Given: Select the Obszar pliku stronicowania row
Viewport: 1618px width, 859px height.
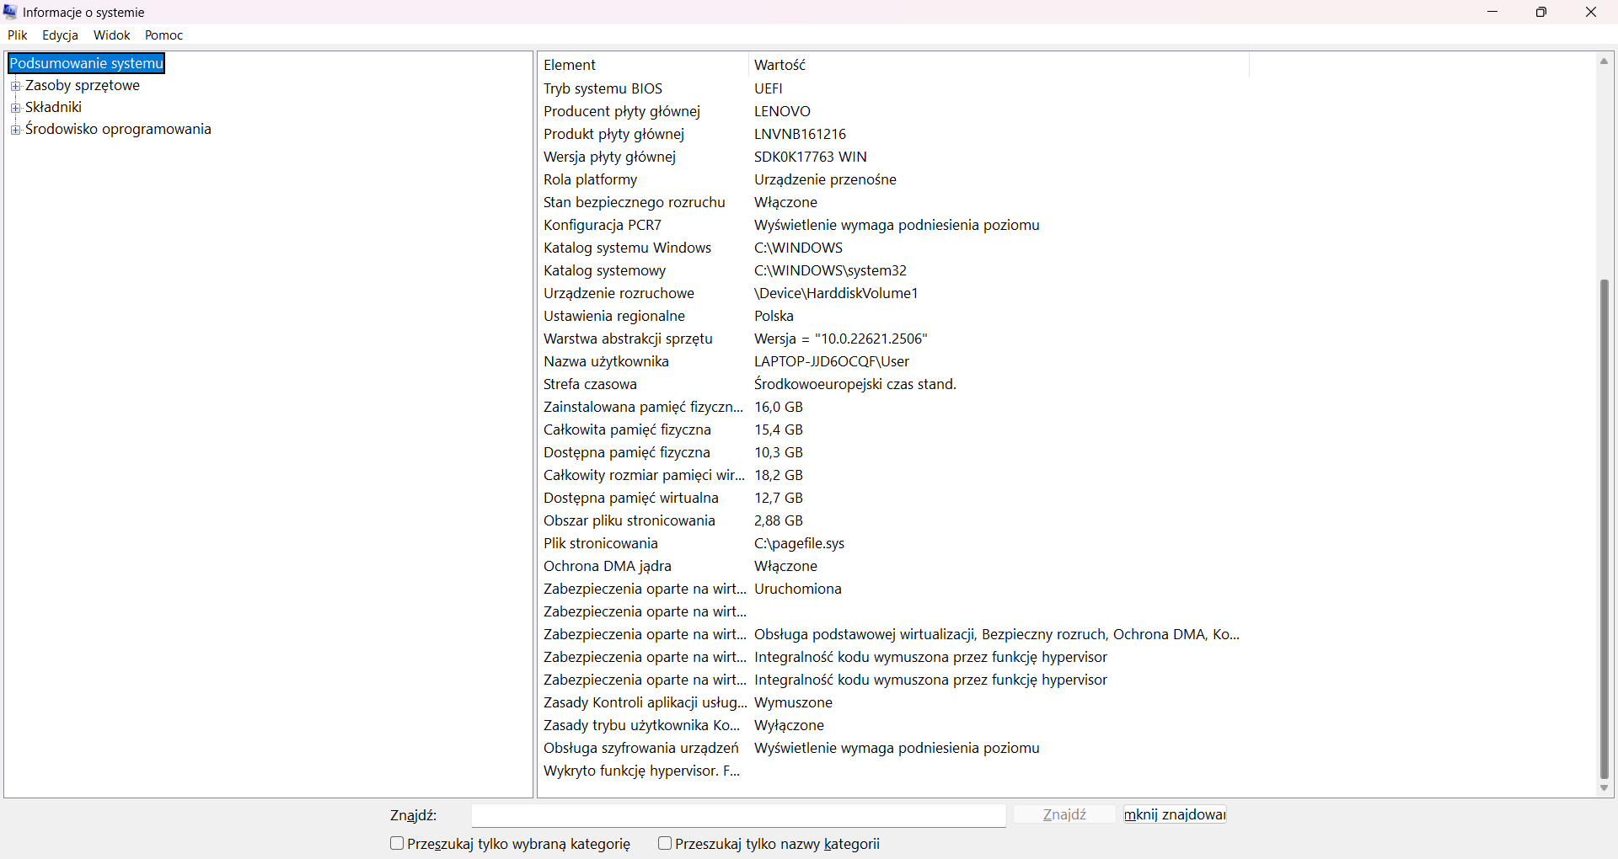Looking at the screenshot, I should click(x=893, y=520).
